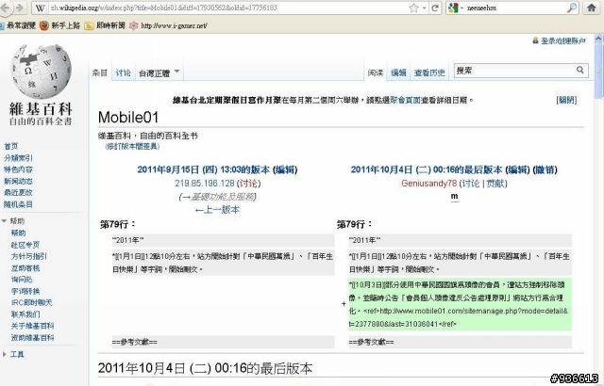Open the 新闻动态 sidebar link
This screenshot has width=604, height=386.
[x=18, y=181]
